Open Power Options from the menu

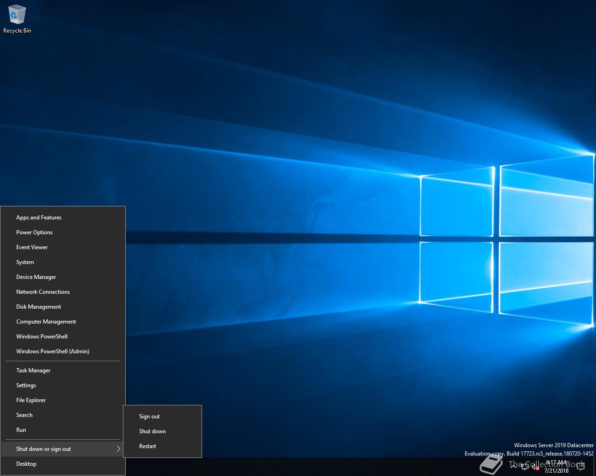pyautogui.click(x=63, y=232)
